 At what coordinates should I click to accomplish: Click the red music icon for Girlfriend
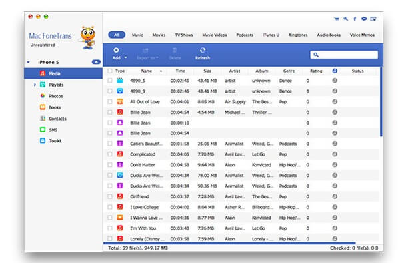pyautogui.click(x=120, y=196)
